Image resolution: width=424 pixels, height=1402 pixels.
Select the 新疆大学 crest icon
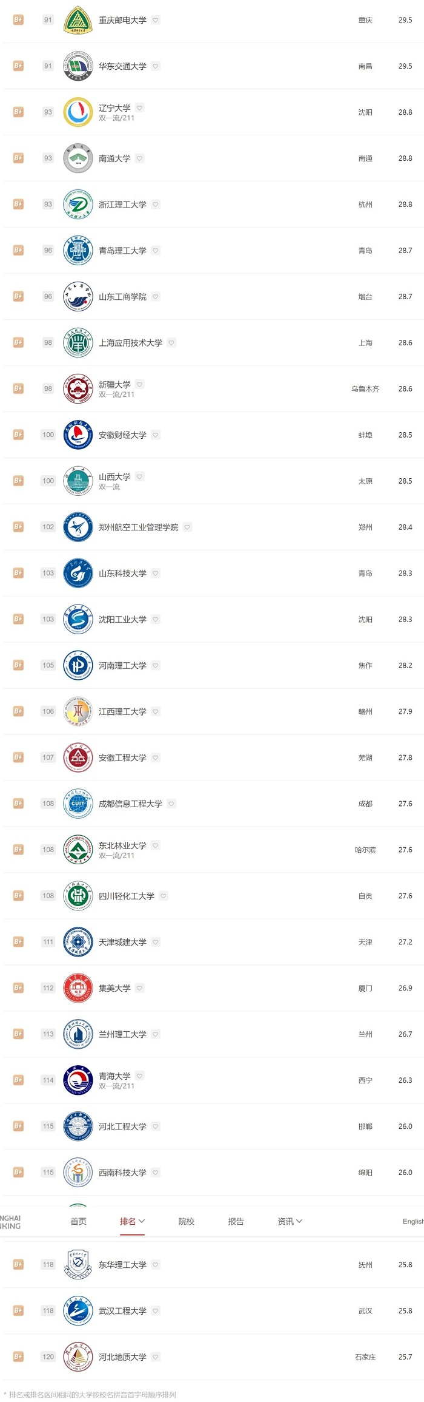[x=78, y=388]
